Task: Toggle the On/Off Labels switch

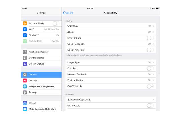Action: coord(150,86)
